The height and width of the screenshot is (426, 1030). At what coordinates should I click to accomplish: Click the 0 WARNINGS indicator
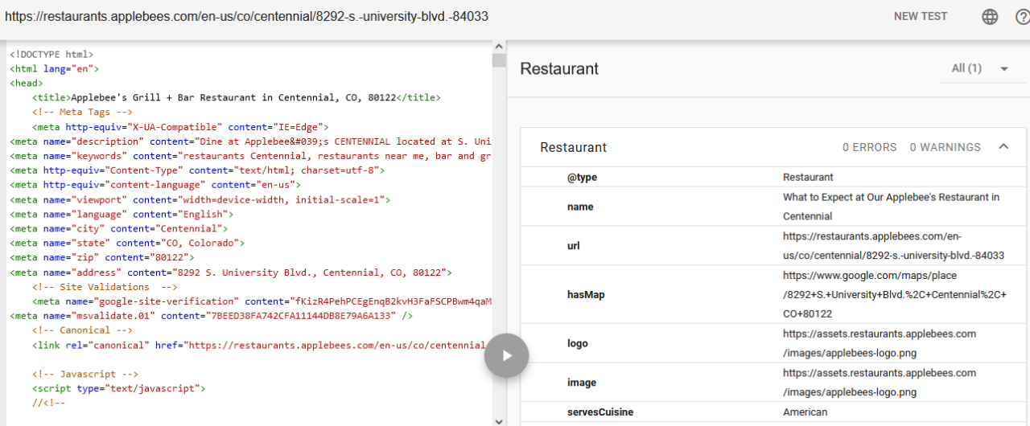945,147
